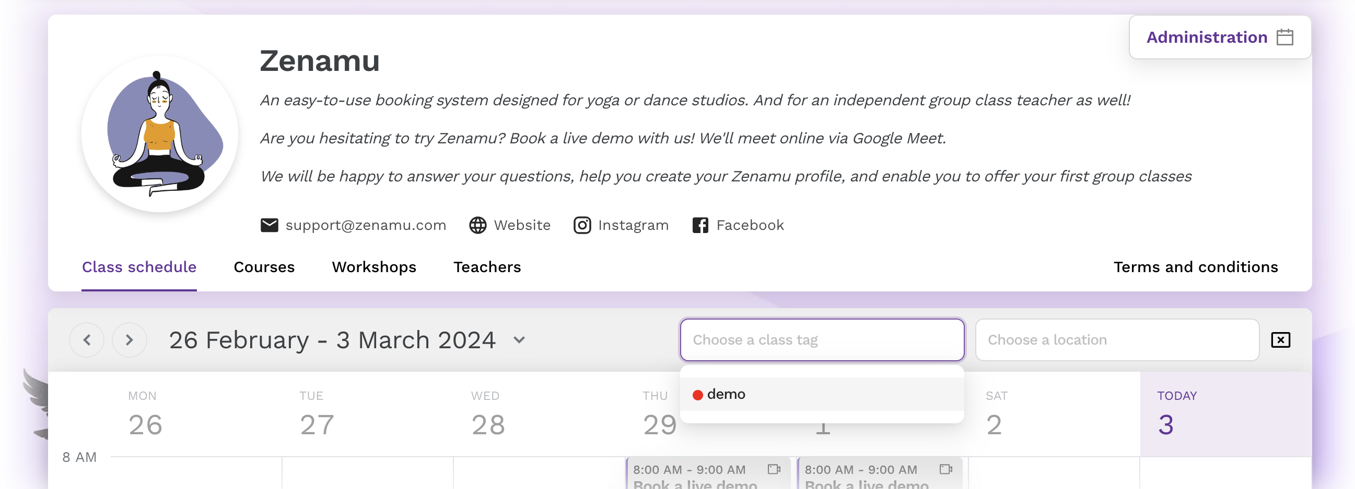
Task: Click the red demo tag color dot
Action: [697, 395]
